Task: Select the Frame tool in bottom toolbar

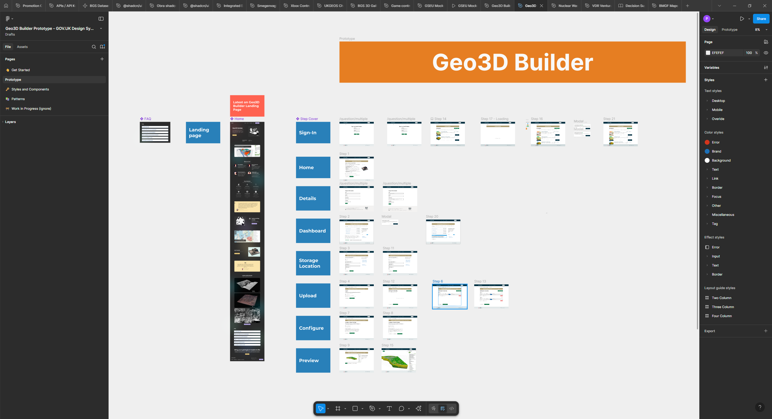Action: pos(338,408)
